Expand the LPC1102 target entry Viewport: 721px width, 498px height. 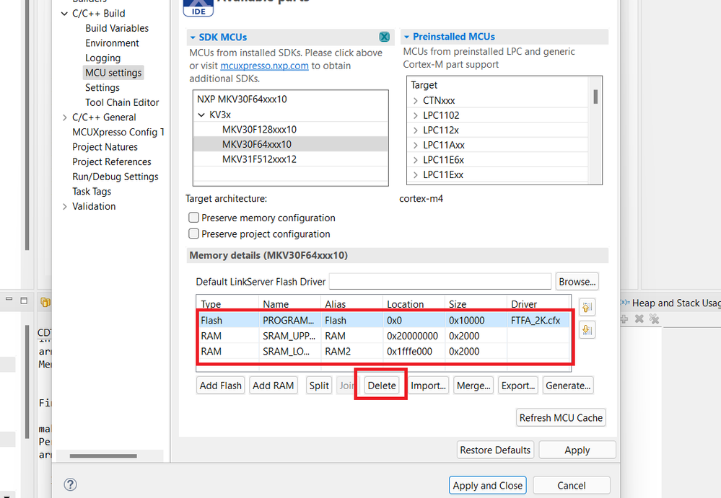click(416, 115)
